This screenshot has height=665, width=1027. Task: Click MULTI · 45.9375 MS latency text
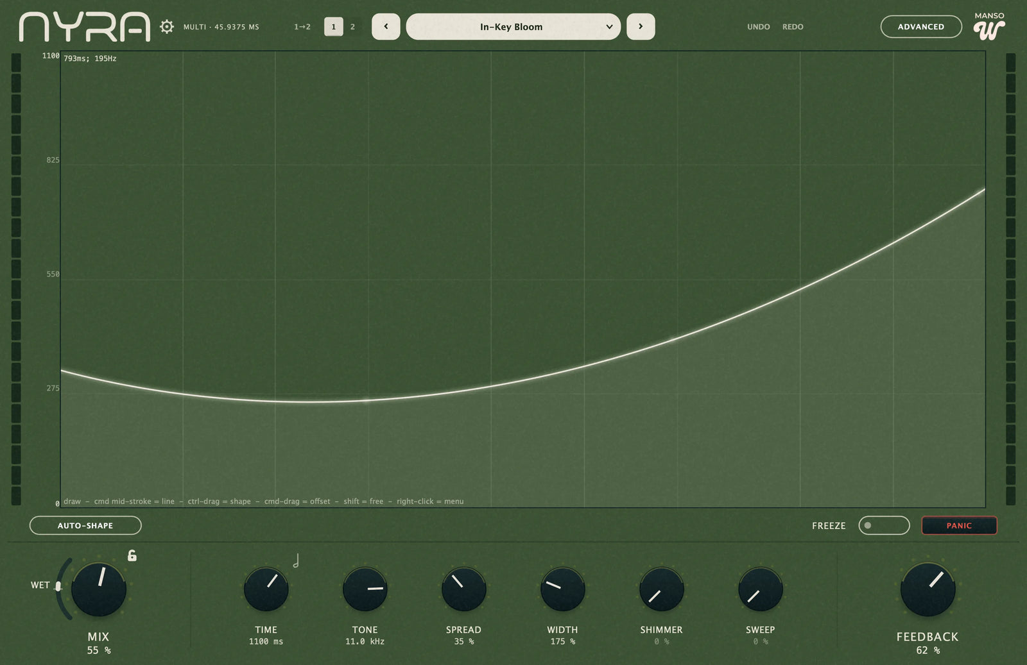click(x=221, y=27)
